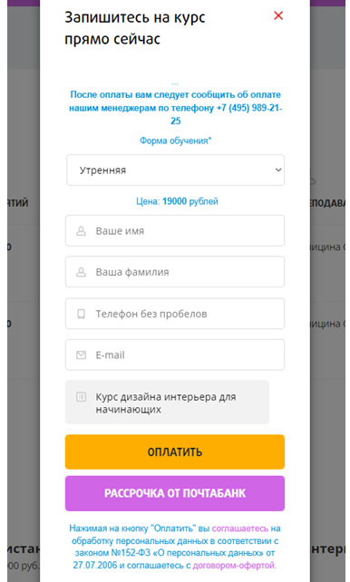Click the person icon in name field

(81, 231)
